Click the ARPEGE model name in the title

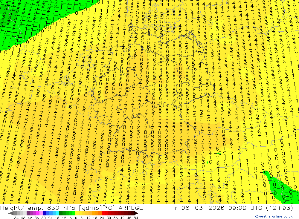131,208
